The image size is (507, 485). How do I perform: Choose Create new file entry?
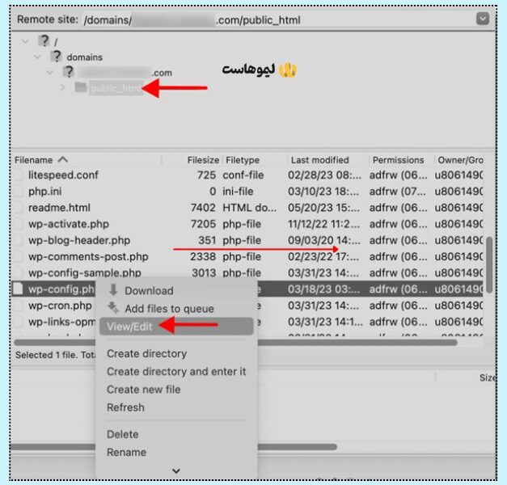tap(176, 390)
